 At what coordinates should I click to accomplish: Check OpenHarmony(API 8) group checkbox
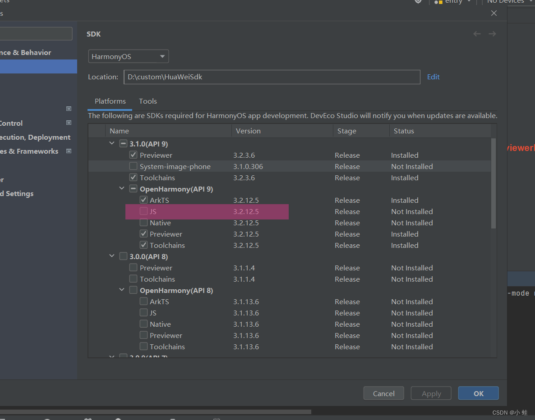(x=134, y=290)
